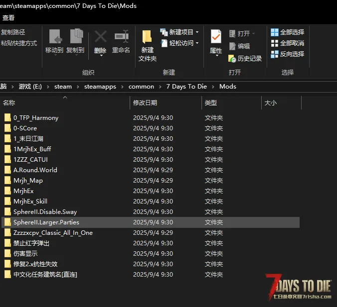Navigate to 游戏 (E:) in address bar

coord(30,87)
